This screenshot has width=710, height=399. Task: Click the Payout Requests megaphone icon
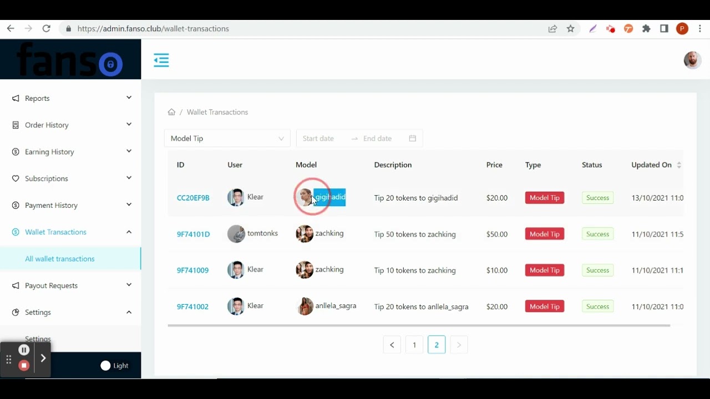(x=16, y=285)
